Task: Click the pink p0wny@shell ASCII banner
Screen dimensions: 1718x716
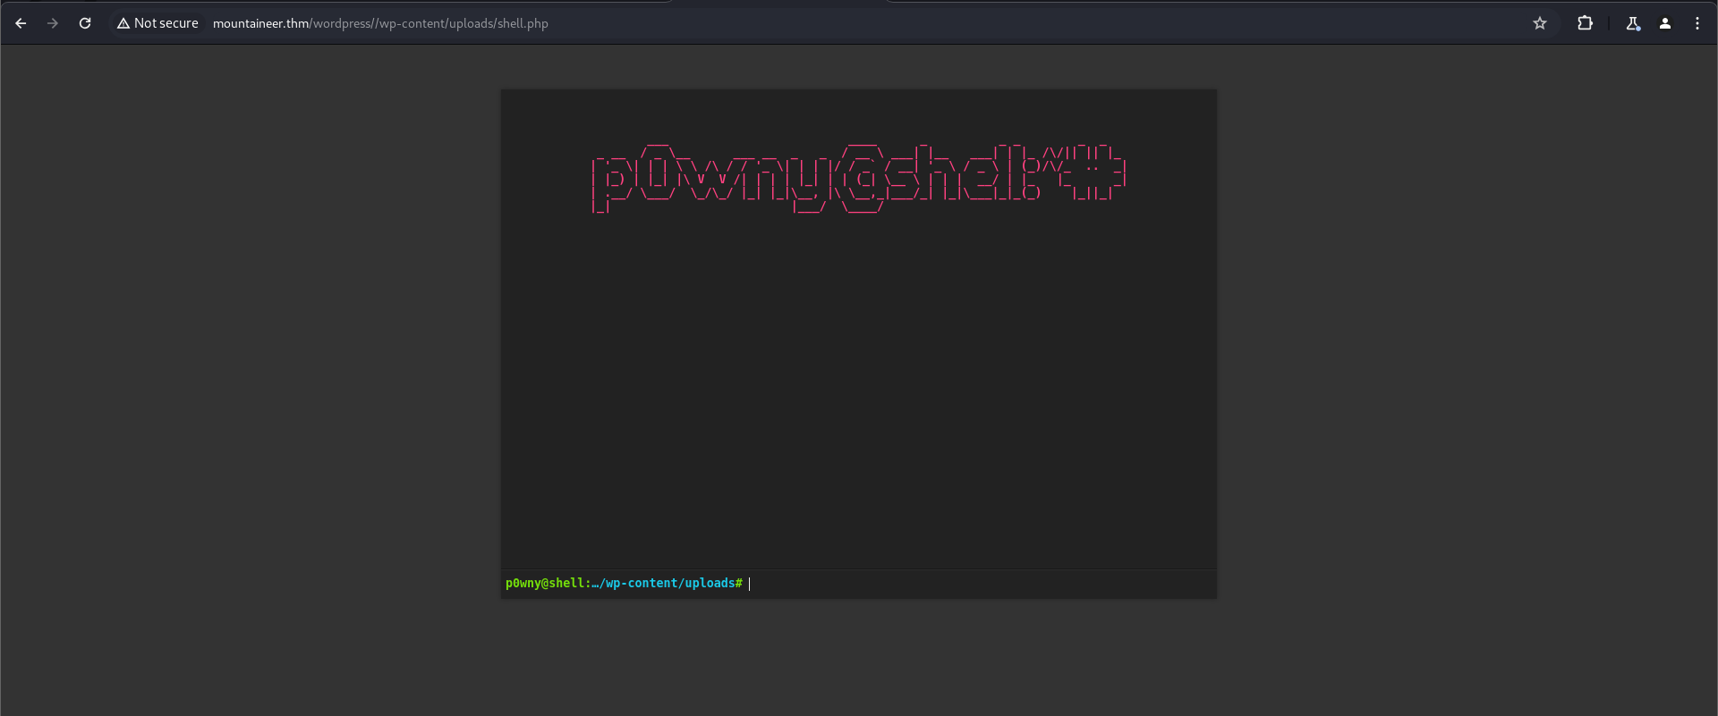Action: [x=857, y=177]
